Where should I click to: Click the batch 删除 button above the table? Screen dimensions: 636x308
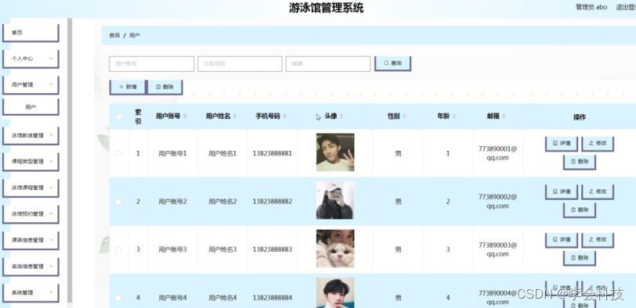coord(164,87)
